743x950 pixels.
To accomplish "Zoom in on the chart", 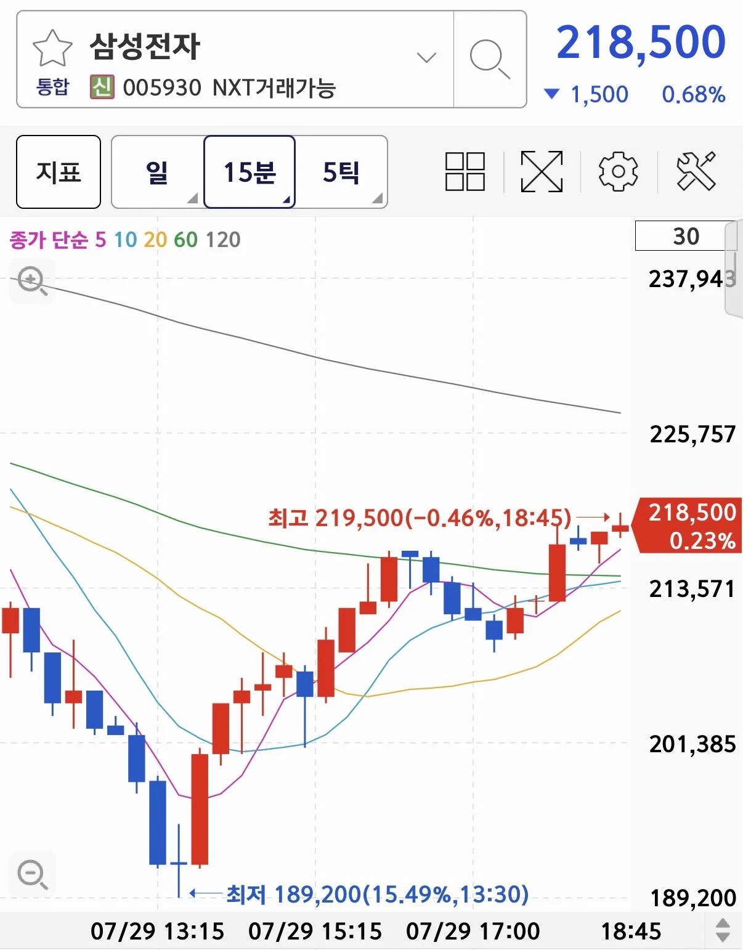I will 32,282.
